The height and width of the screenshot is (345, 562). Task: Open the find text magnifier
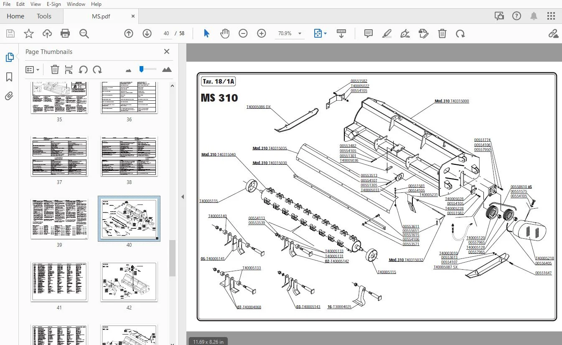pyautogui.click(x=84, y=33)
